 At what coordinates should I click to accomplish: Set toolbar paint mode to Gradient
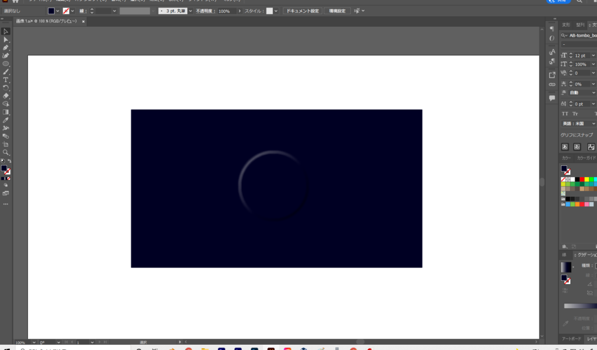click(x=5, y=178)
